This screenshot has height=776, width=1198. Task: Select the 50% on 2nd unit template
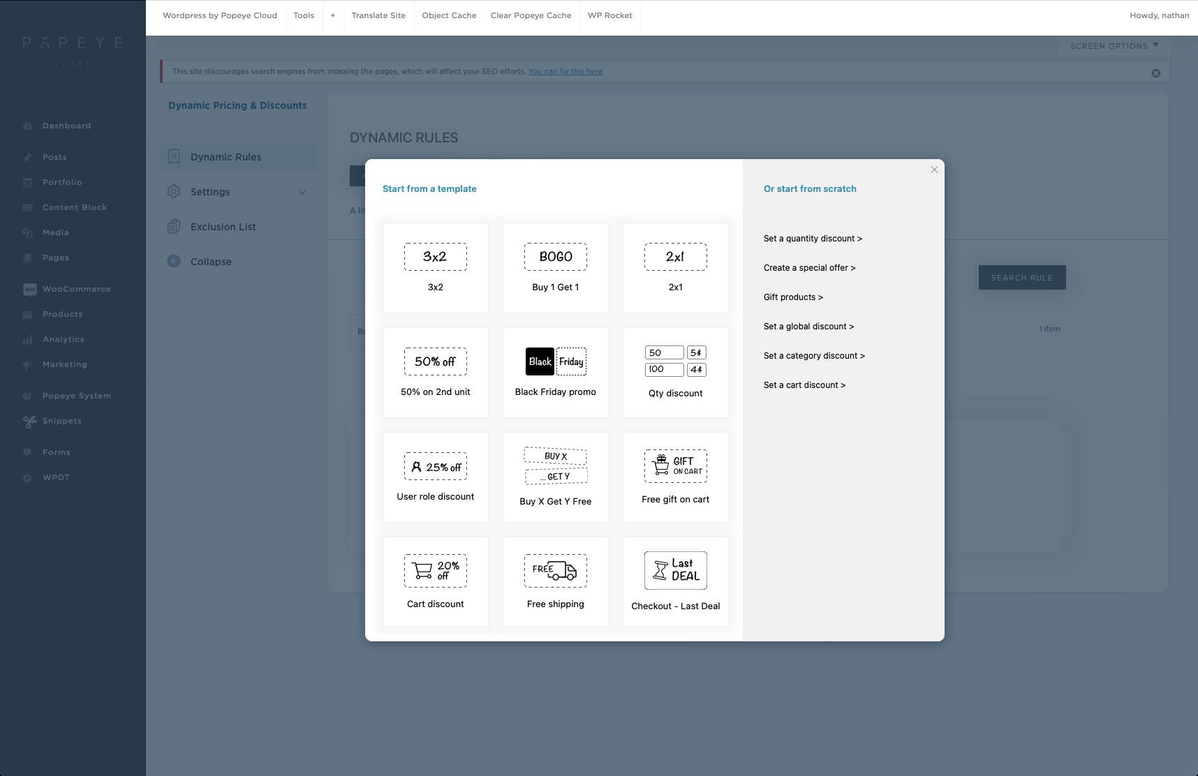436,373
